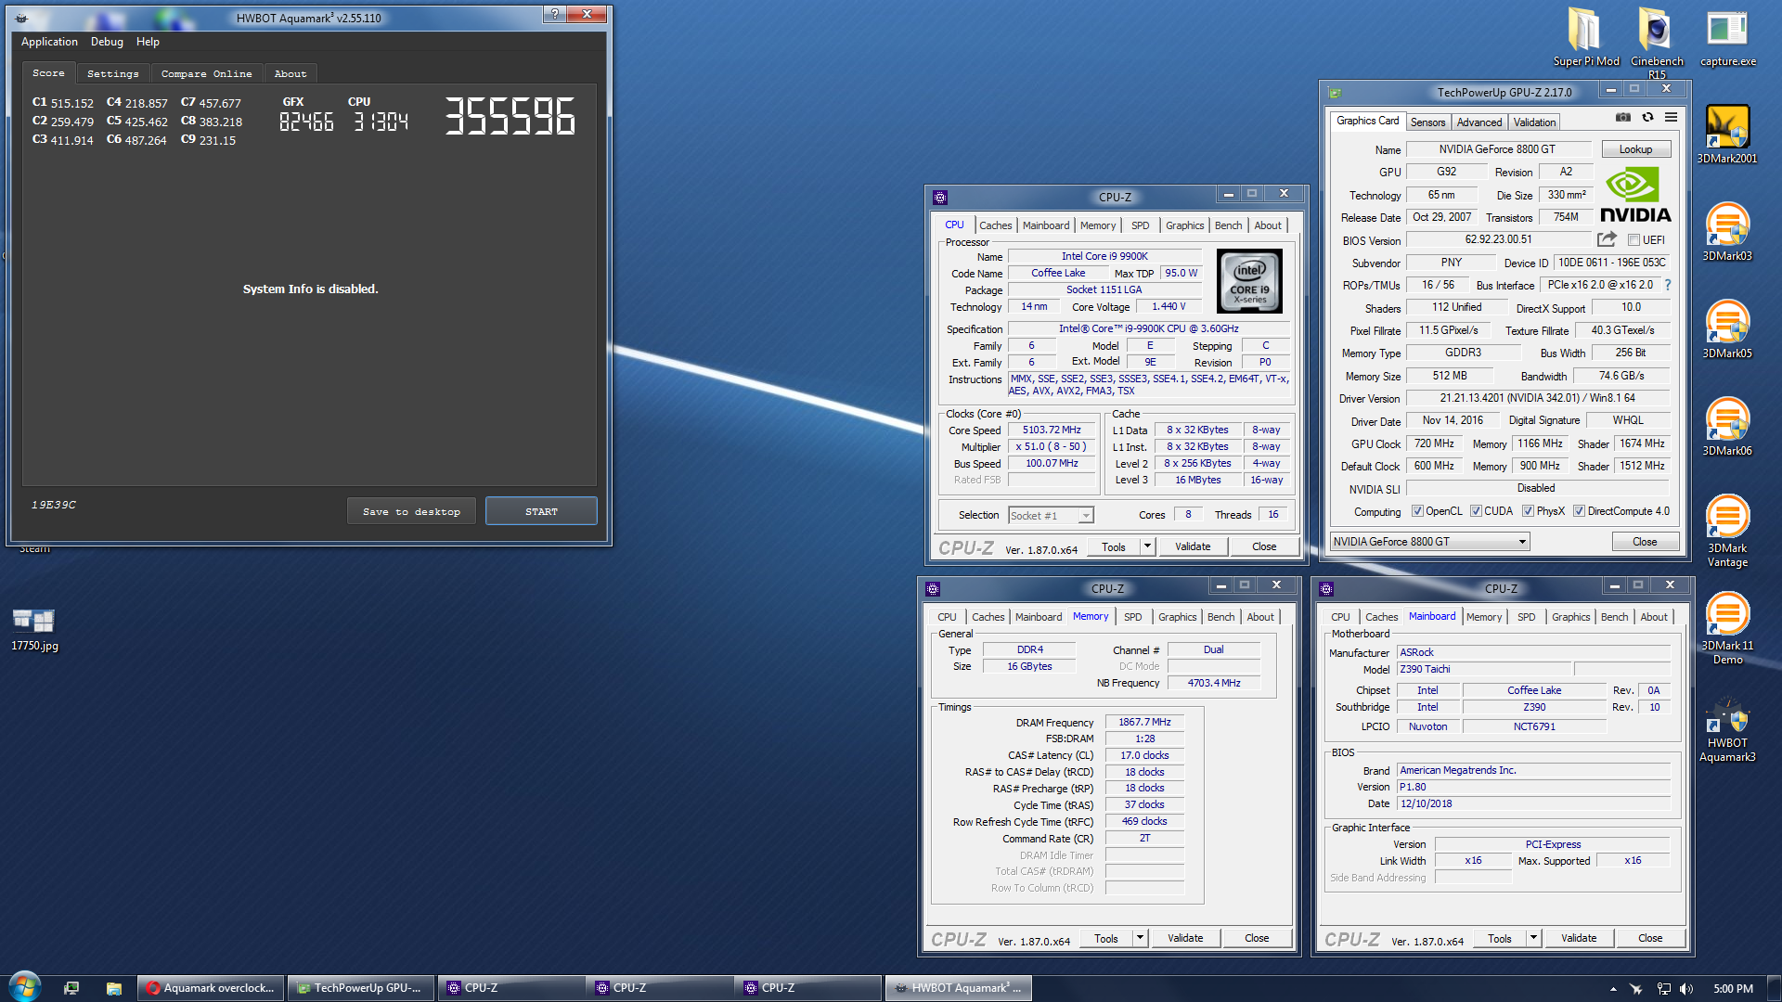The image size is (1782, 1002).
Task: Open About tab in Aquamark
Action: (x=291, y=73)
